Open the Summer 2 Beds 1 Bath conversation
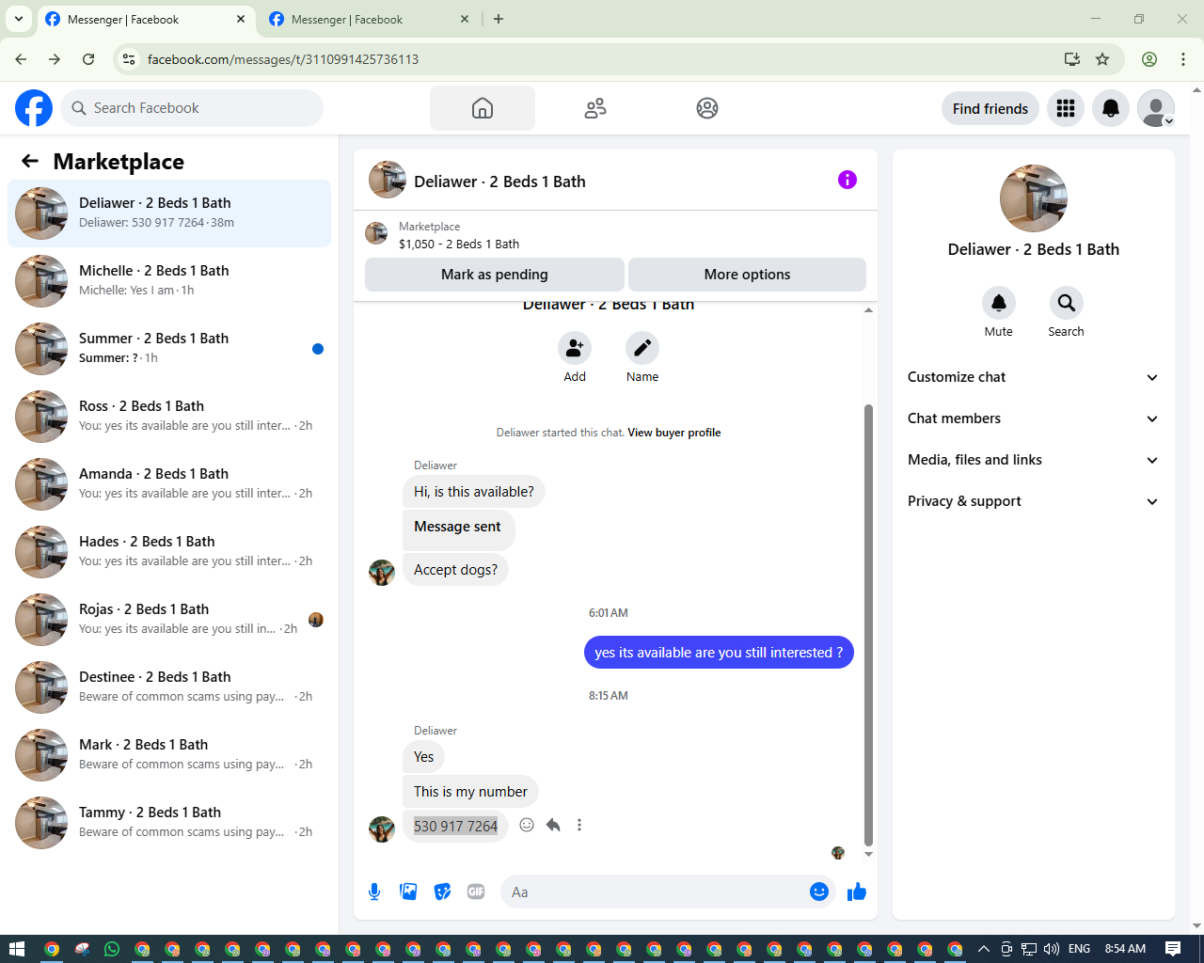Screen dimensions: 1204x963 [169, 349]
